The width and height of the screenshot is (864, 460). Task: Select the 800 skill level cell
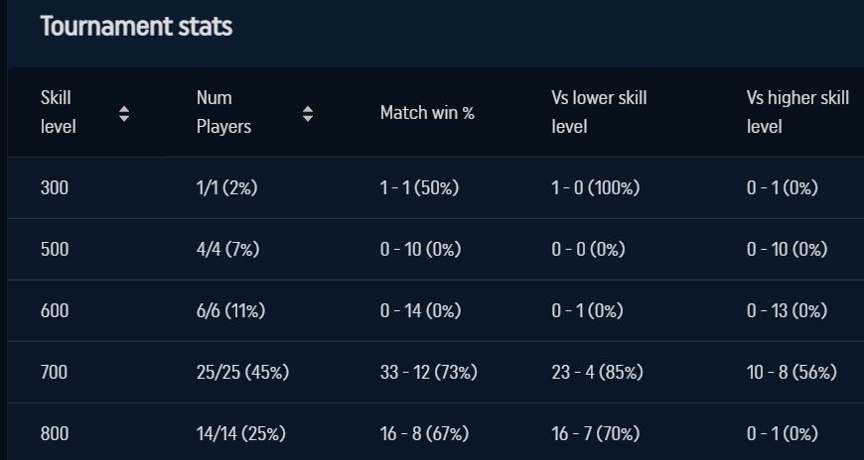(x=55, y=433)
